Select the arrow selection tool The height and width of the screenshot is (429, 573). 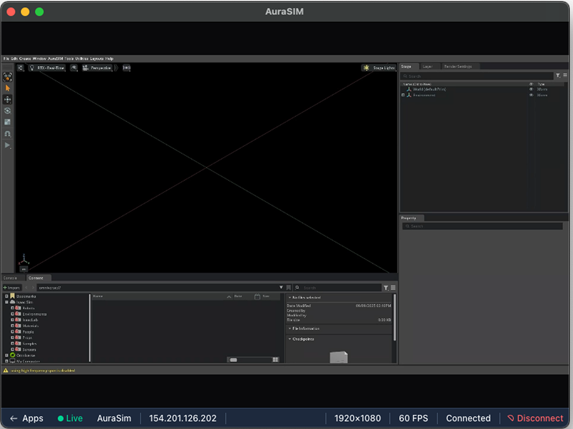[x=7, y=88]
